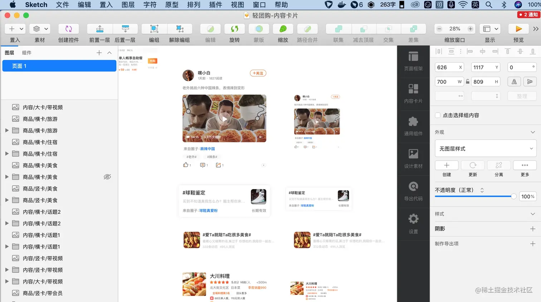
Task: Select 页面 1 in pages list
Action: (59, 66)
